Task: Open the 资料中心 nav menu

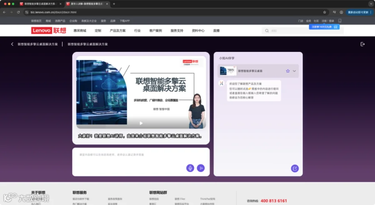Action: click(x=198, y=31)
